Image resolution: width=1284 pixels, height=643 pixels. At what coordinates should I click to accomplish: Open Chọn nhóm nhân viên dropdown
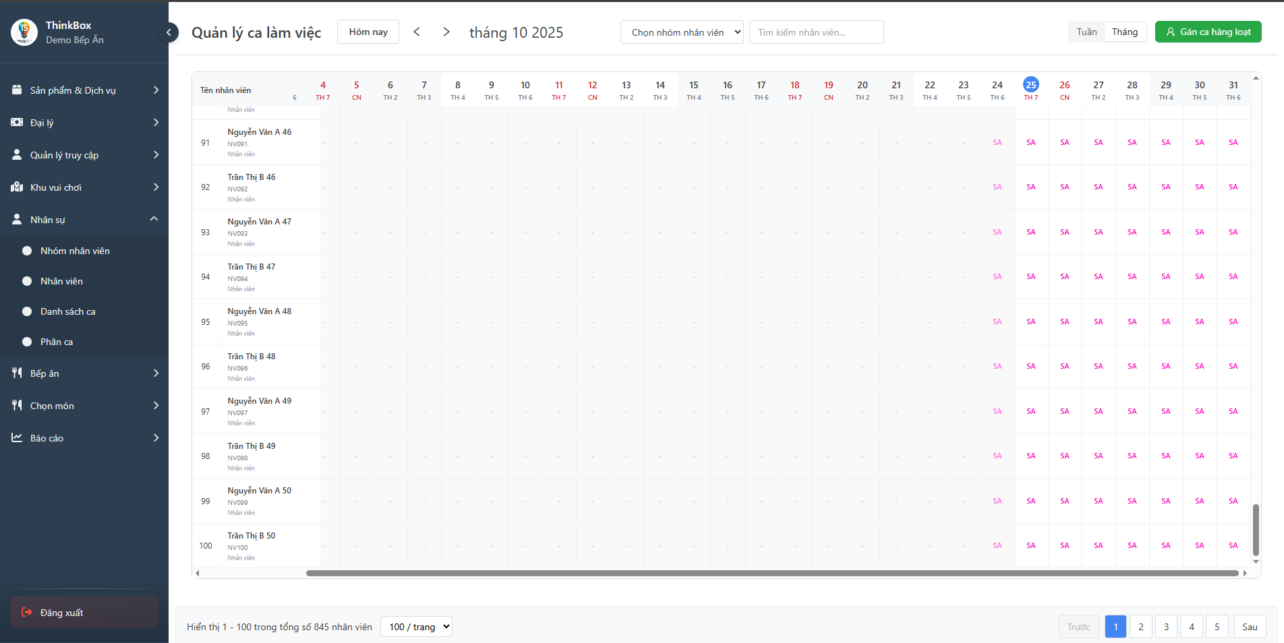[681, 32]
